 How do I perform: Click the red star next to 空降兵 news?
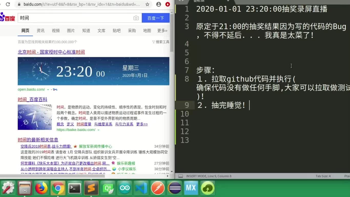click(x=75, y=146)
